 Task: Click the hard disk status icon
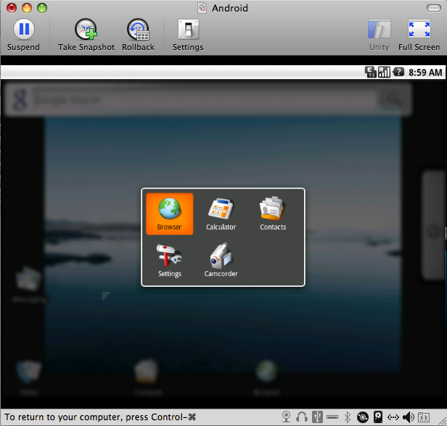tap(378, 417)
